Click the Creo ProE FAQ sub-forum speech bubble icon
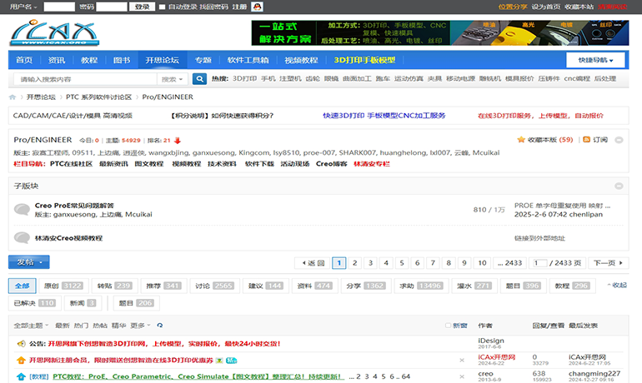The image size is (642, 383). pyautogui.click(x=23, y=209)
